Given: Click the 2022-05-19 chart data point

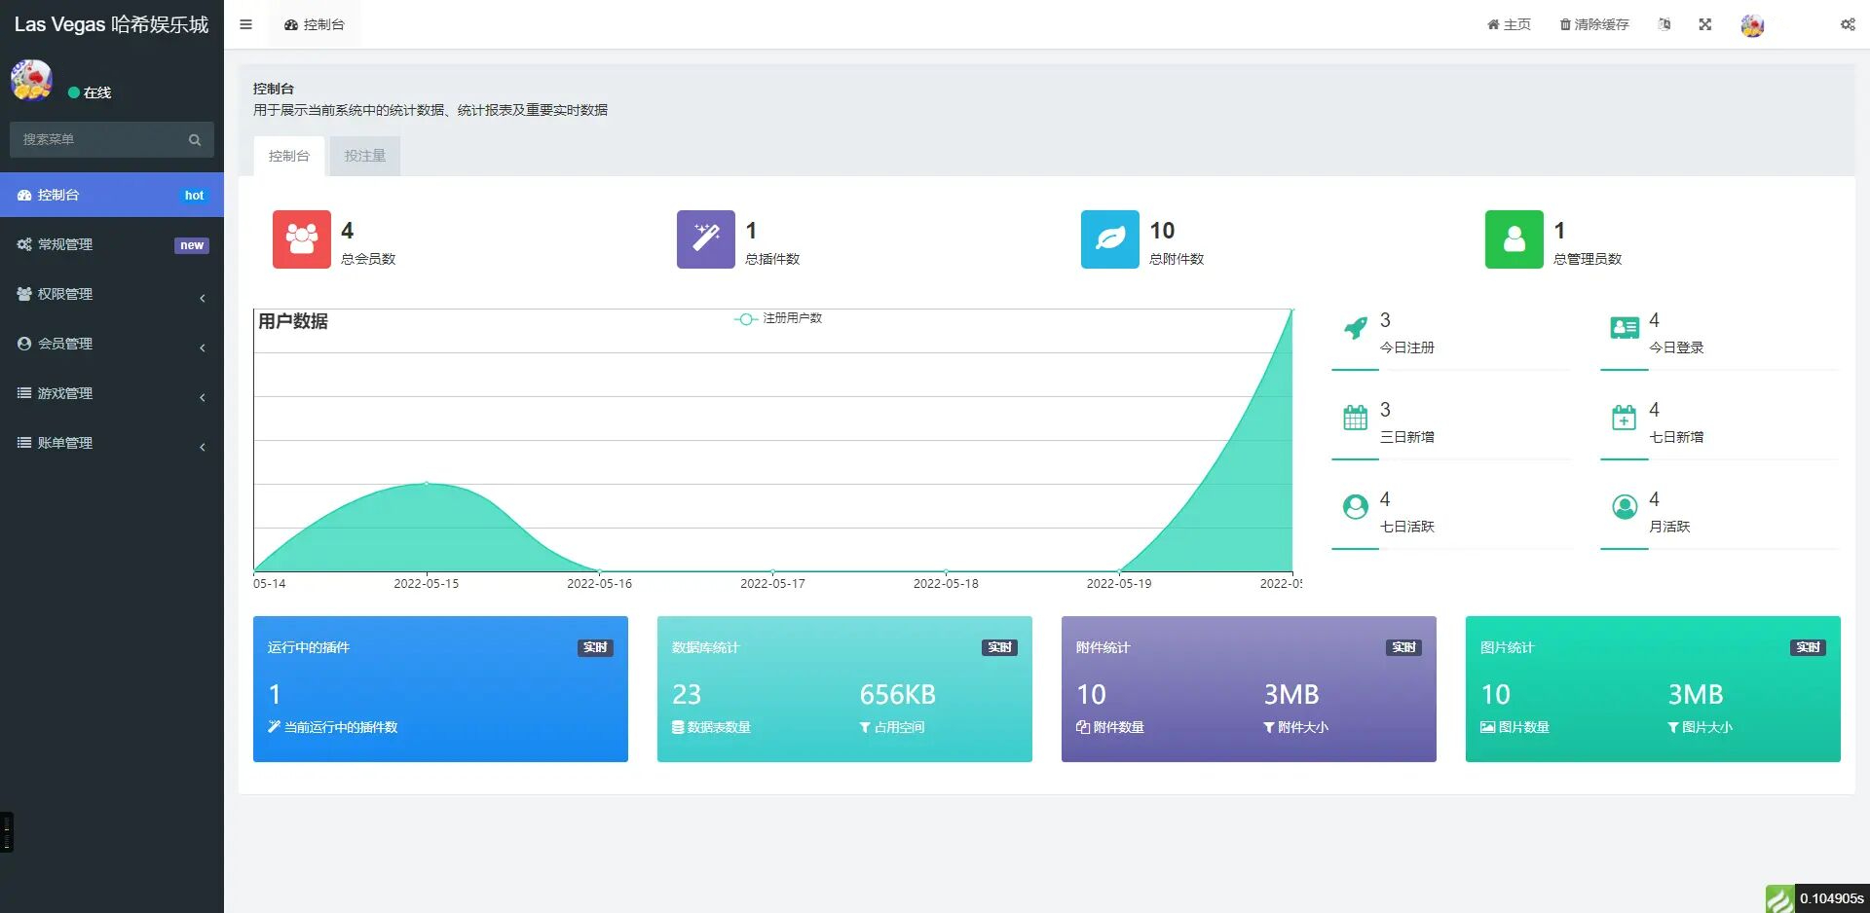Looking at the screenshot, I should (x=1119, y=571).
